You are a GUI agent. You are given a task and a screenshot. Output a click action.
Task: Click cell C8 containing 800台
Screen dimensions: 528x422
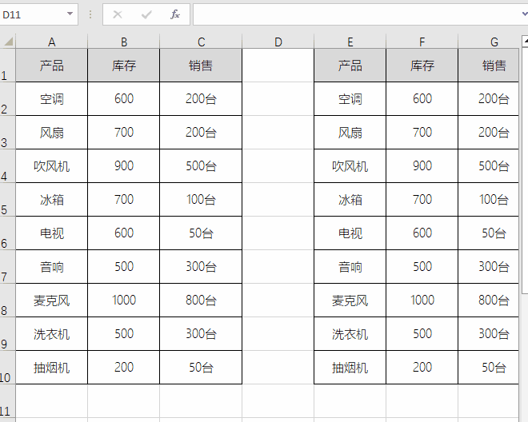201,301
